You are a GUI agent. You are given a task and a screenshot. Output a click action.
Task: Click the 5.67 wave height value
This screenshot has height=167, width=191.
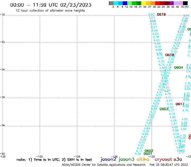click(x=178, y=40)
